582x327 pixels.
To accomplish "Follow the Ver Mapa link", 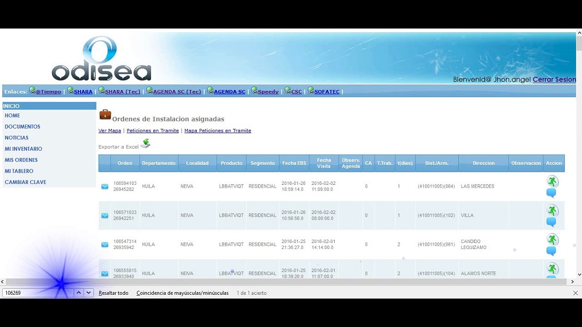I will [x=110, y=131].
